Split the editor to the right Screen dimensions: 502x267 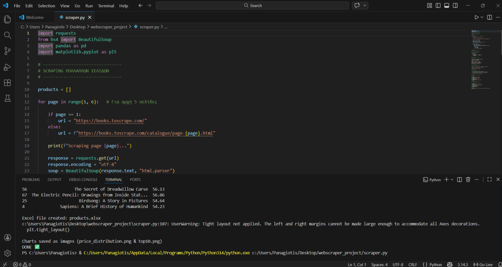pyautogui.click(x=490, y=17)
